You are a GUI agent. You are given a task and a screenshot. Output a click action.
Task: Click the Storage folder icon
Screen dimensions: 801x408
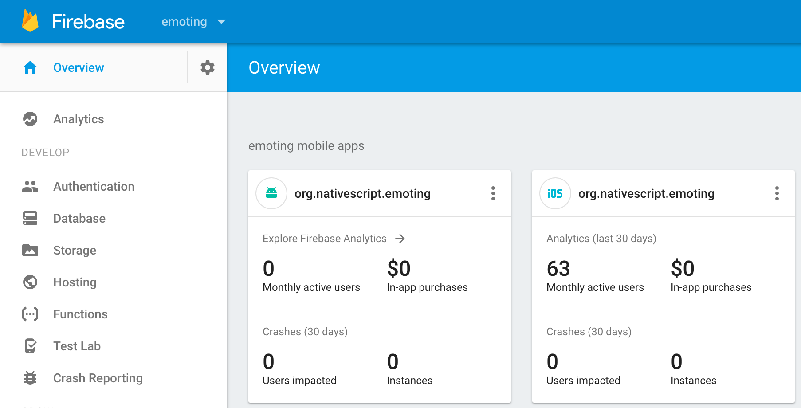(x=30, y=250)
